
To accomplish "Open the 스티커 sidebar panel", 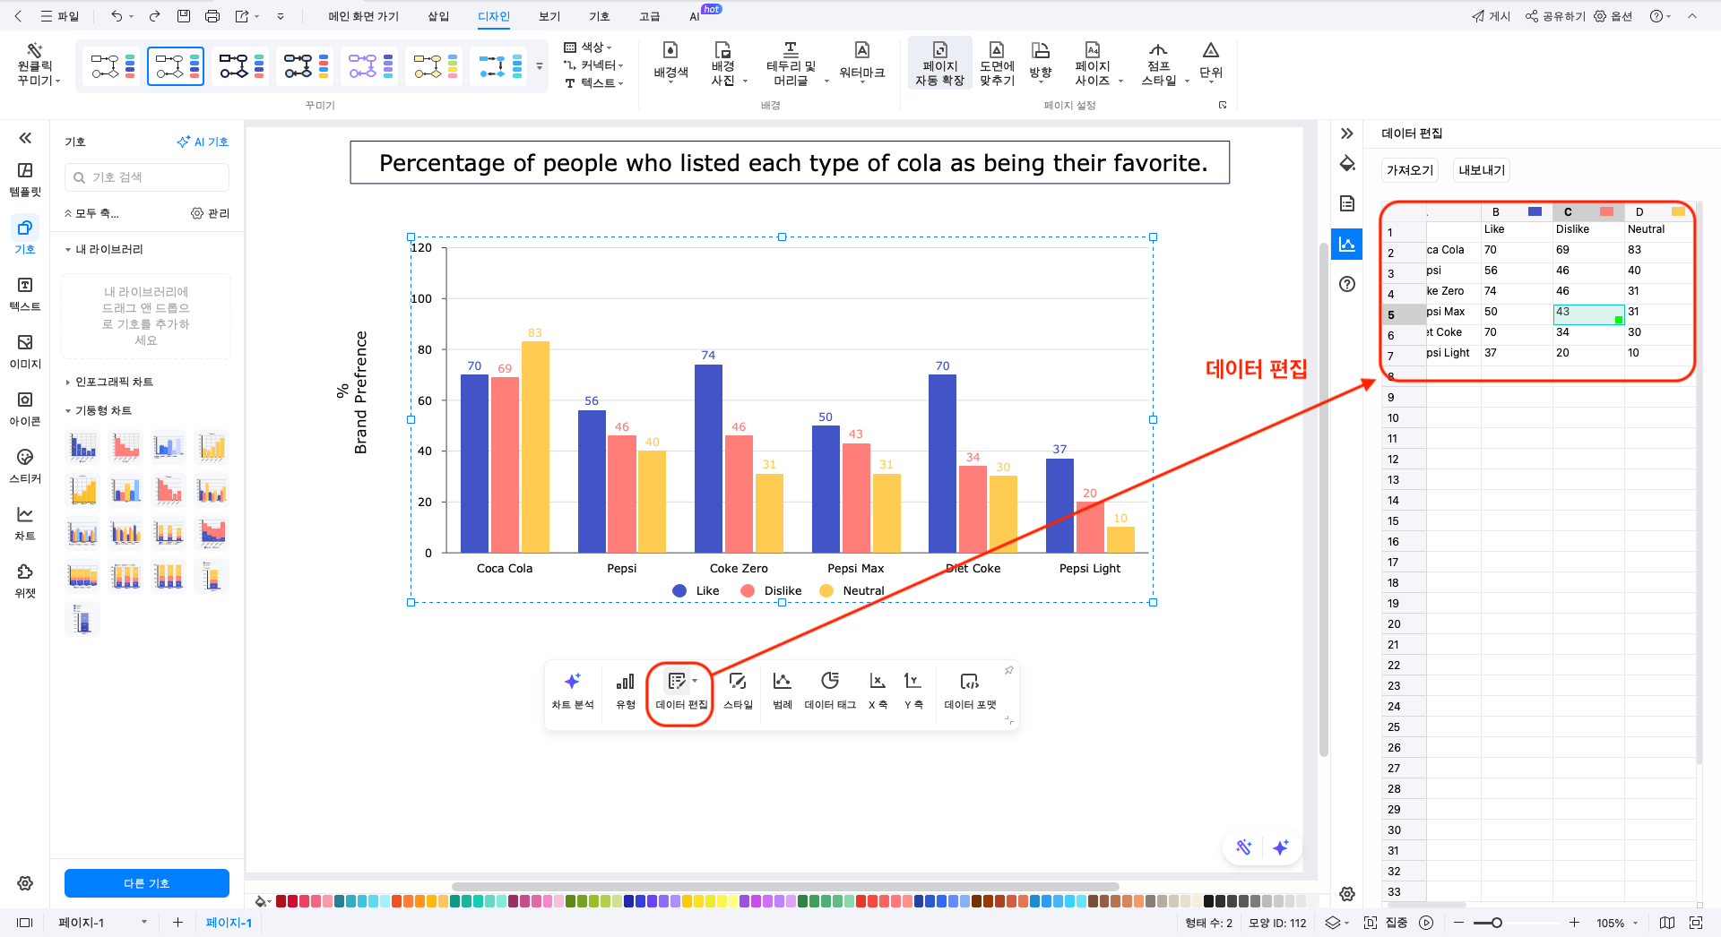I will (x=25, y=466).
